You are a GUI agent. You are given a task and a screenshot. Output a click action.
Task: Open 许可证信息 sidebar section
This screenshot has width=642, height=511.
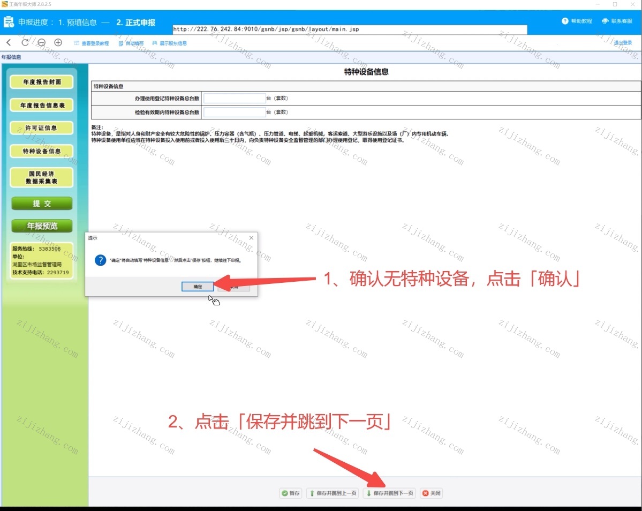[42, 127]
